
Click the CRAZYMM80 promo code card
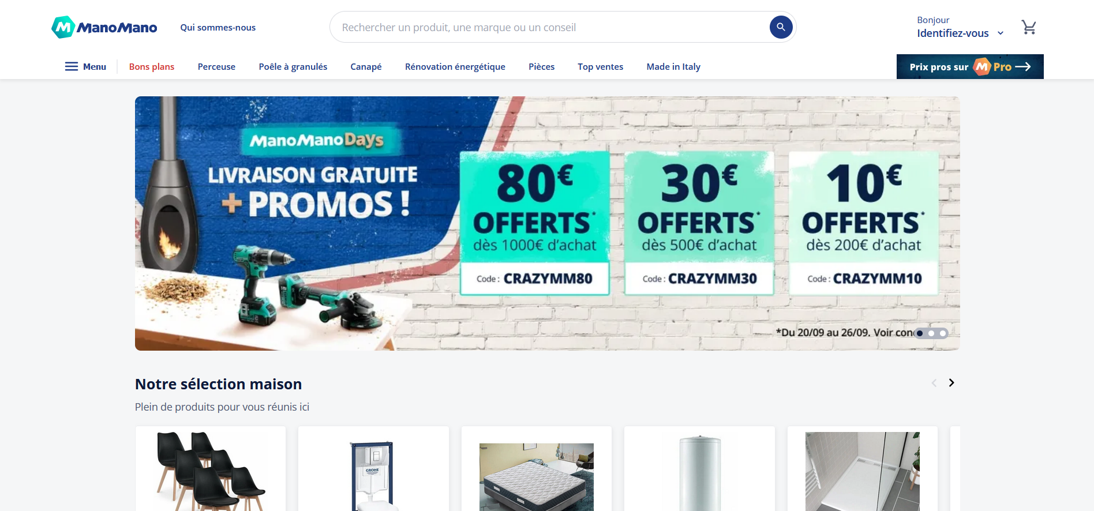[x=535, y=223]
